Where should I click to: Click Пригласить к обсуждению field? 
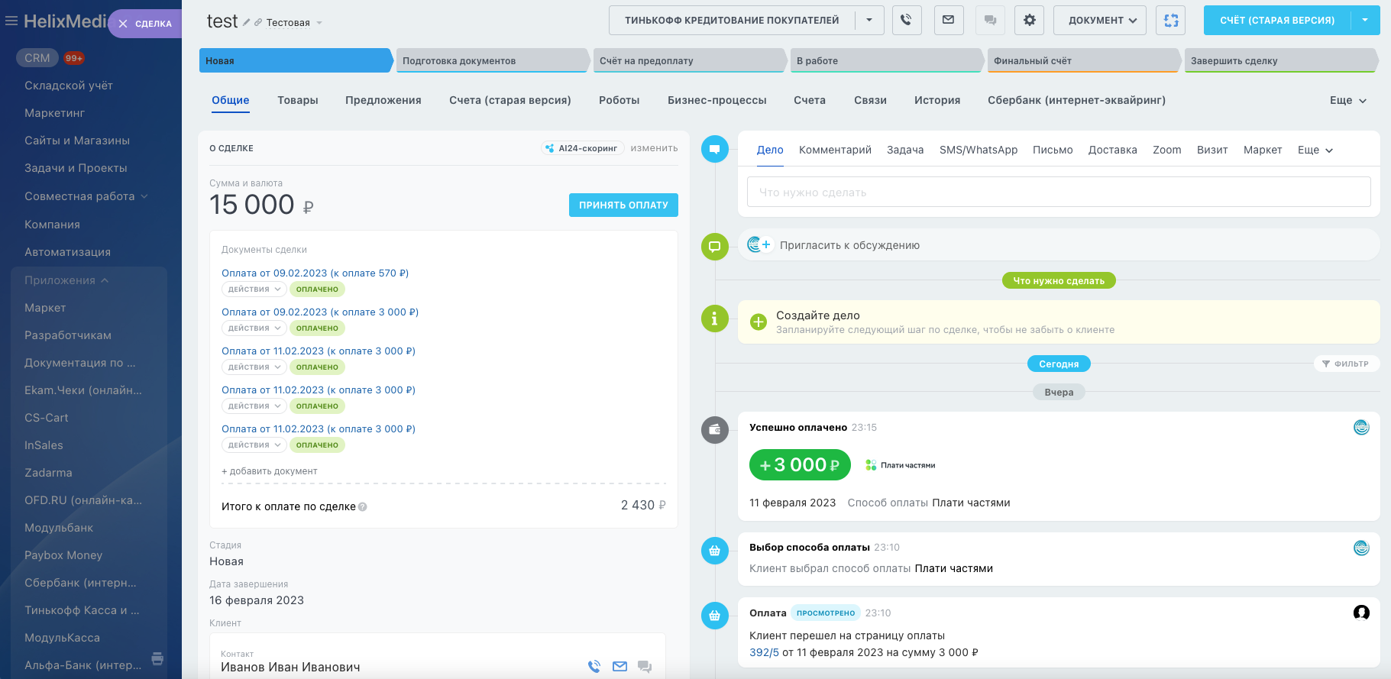pos(1059,245)
